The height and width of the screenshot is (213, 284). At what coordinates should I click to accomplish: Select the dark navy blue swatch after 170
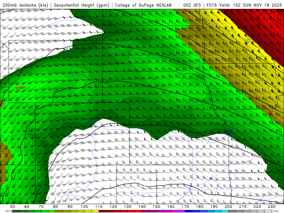click(189, 211)
